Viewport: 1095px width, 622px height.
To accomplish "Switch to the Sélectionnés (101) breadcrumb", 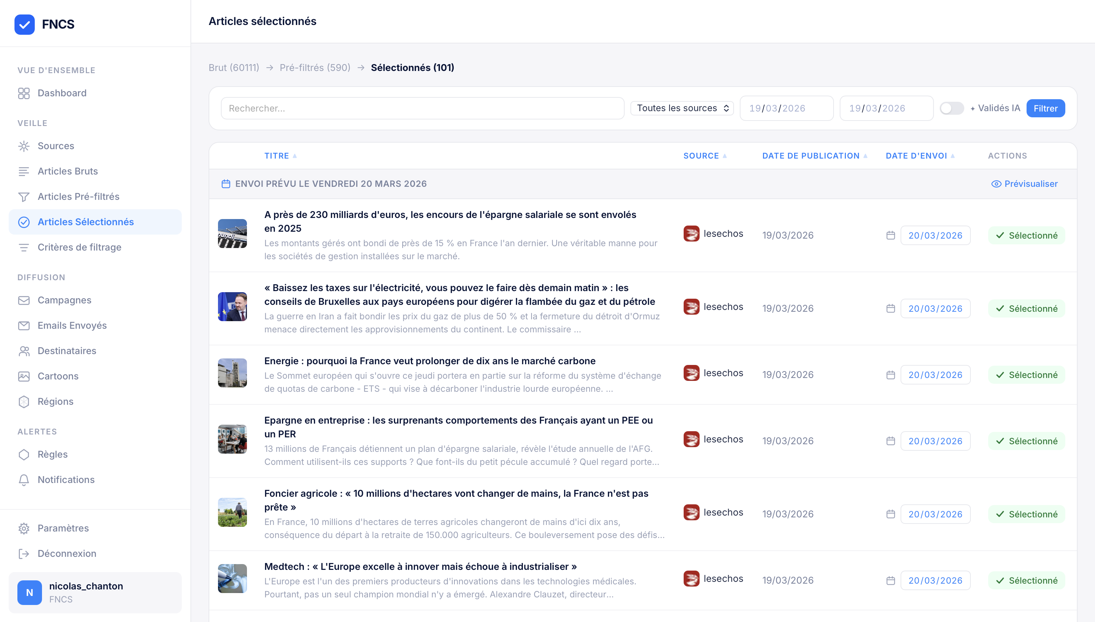I will pyautogui.click(x=412, y=67).
